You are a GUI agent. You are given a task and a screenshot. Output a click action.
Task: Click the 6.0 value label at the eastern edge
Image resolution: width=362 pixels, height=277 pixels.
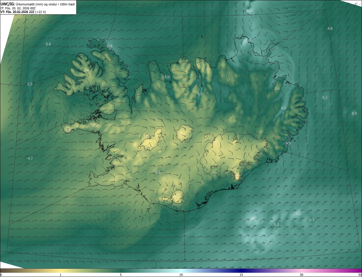point(354,113)
